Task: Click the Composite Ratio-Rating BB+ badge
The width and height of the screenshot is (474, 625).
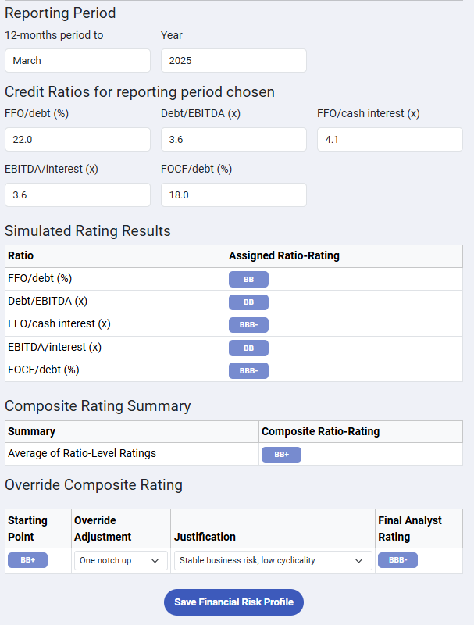Action: 281,454
